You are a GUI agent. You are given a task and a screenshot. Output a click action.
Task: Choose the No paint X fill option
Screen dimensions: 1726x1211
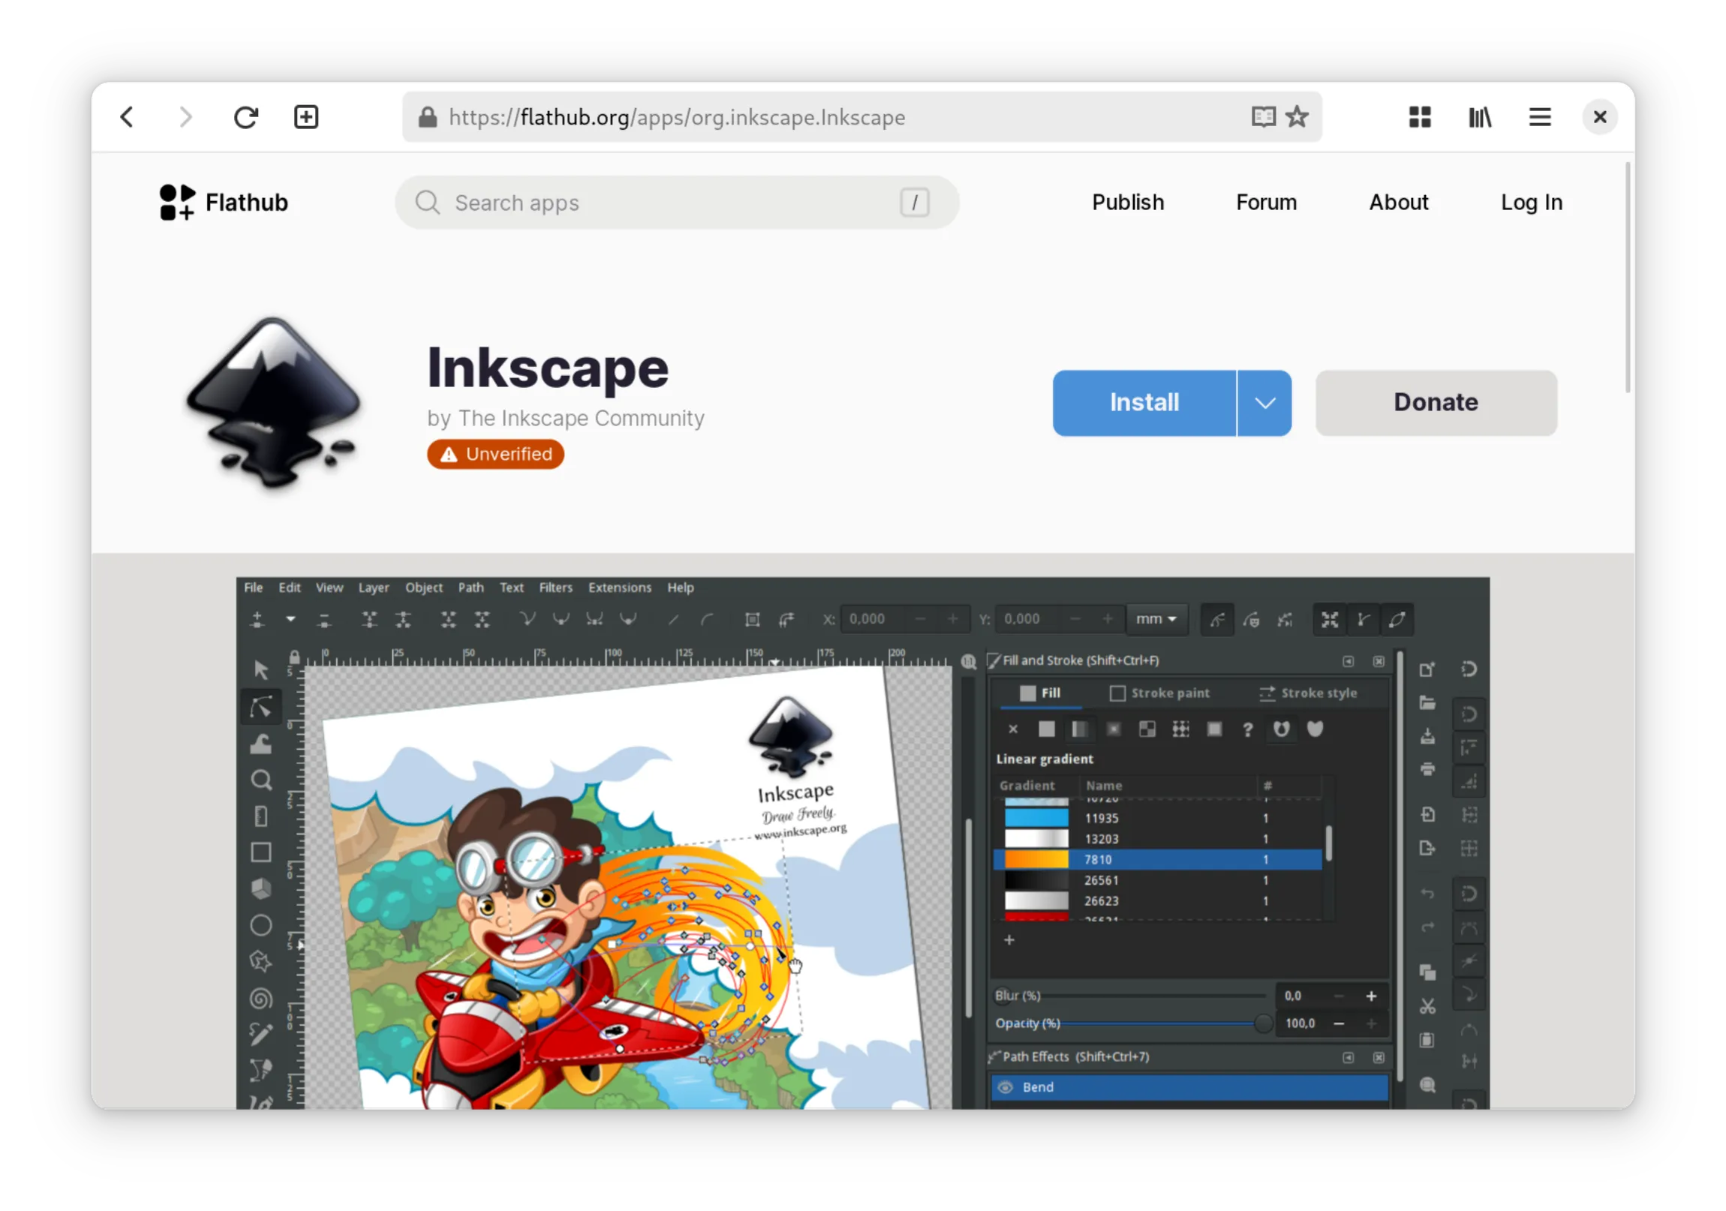click(1013, 729)
